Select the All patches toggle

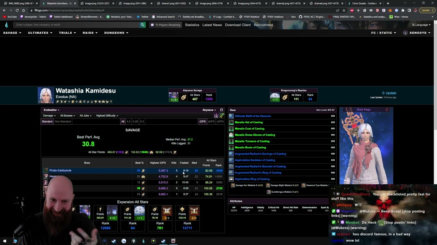click(x=123, y=121)
